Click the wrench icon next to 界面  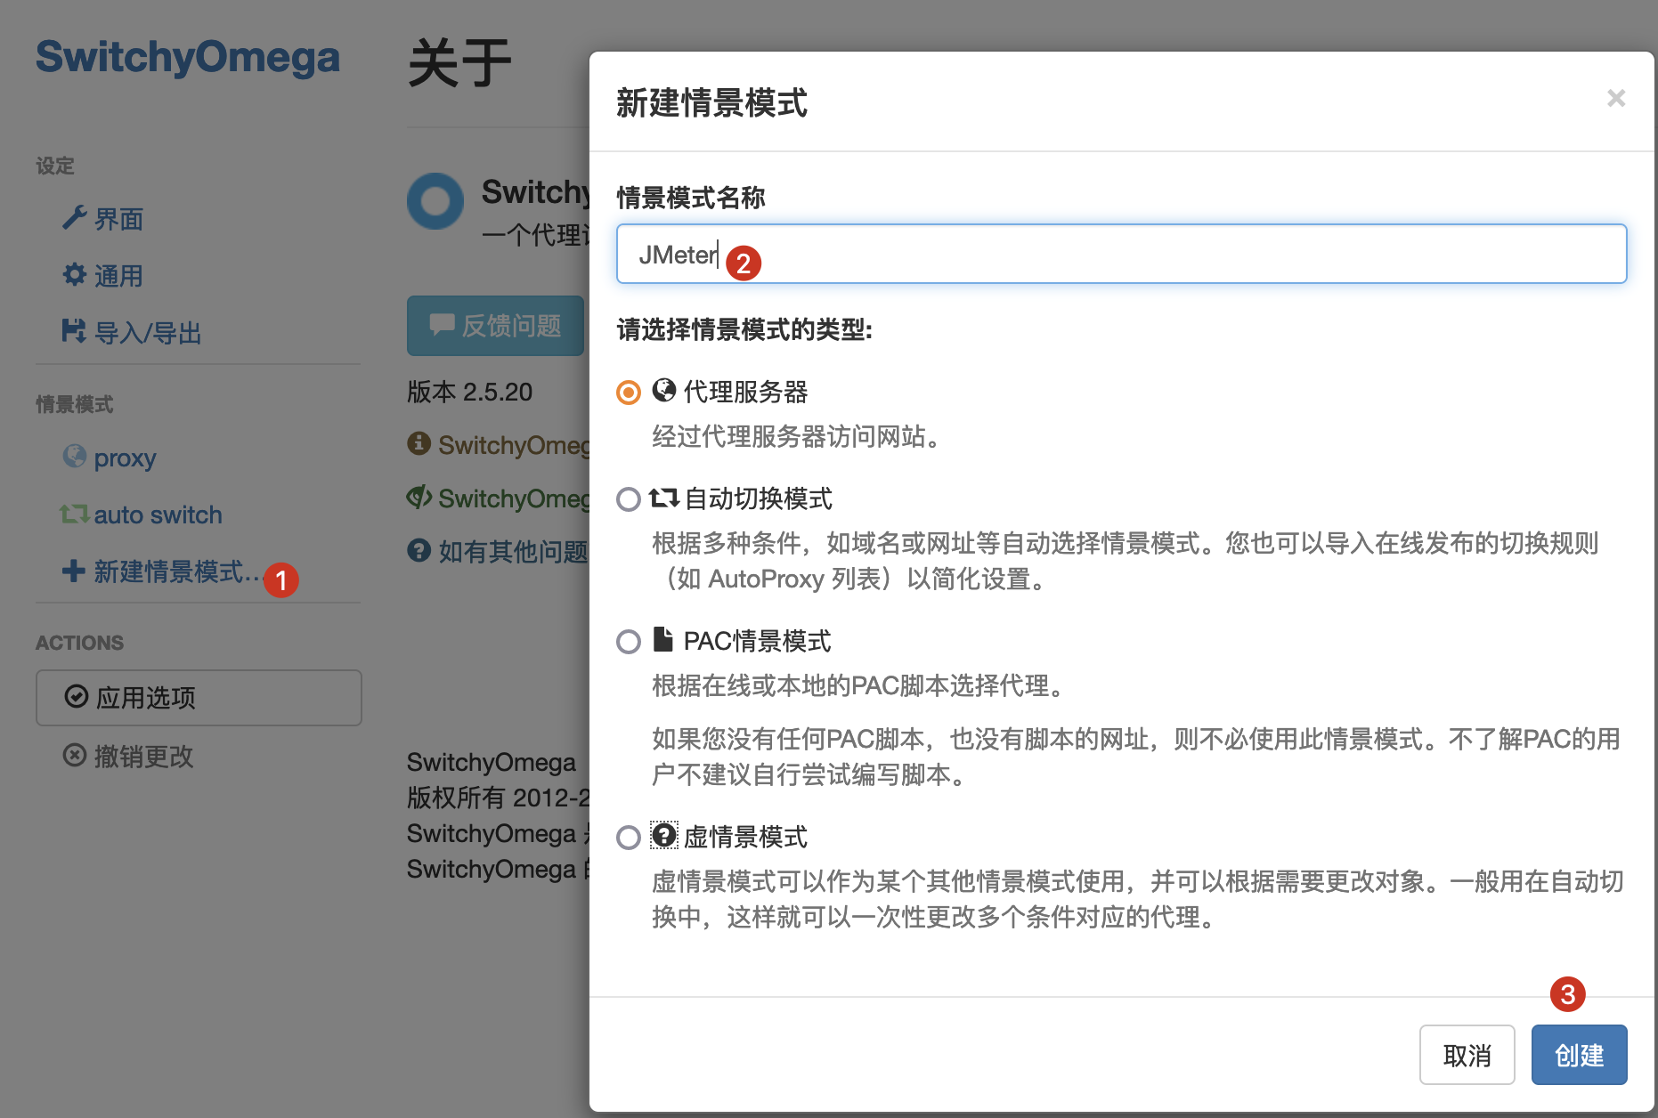click(x=75, y=217)
